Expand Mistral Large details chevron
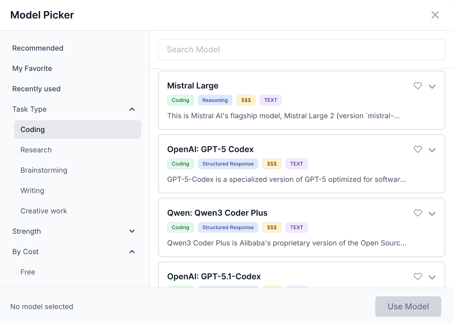Viewport: 453px width, 324px height. tap(432, 87)
